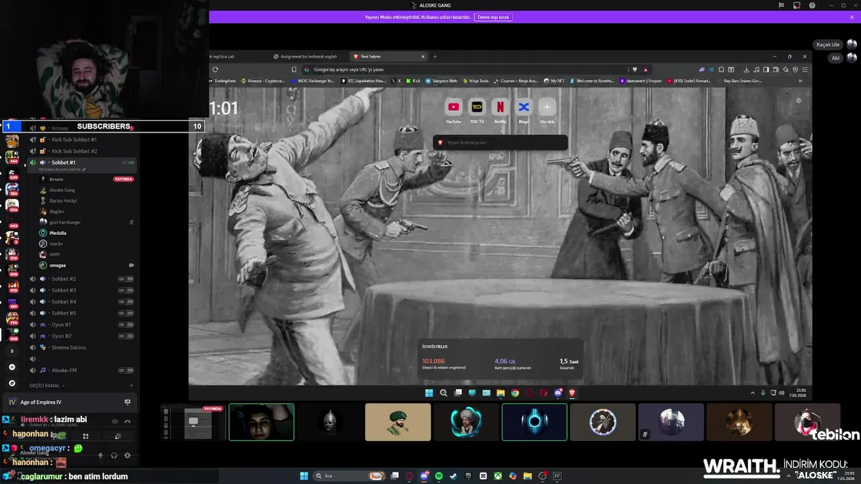The width and height of the screenshot is (861, 484).
Task: Select the webcam participant tile
Action: [x=262, y=422]
